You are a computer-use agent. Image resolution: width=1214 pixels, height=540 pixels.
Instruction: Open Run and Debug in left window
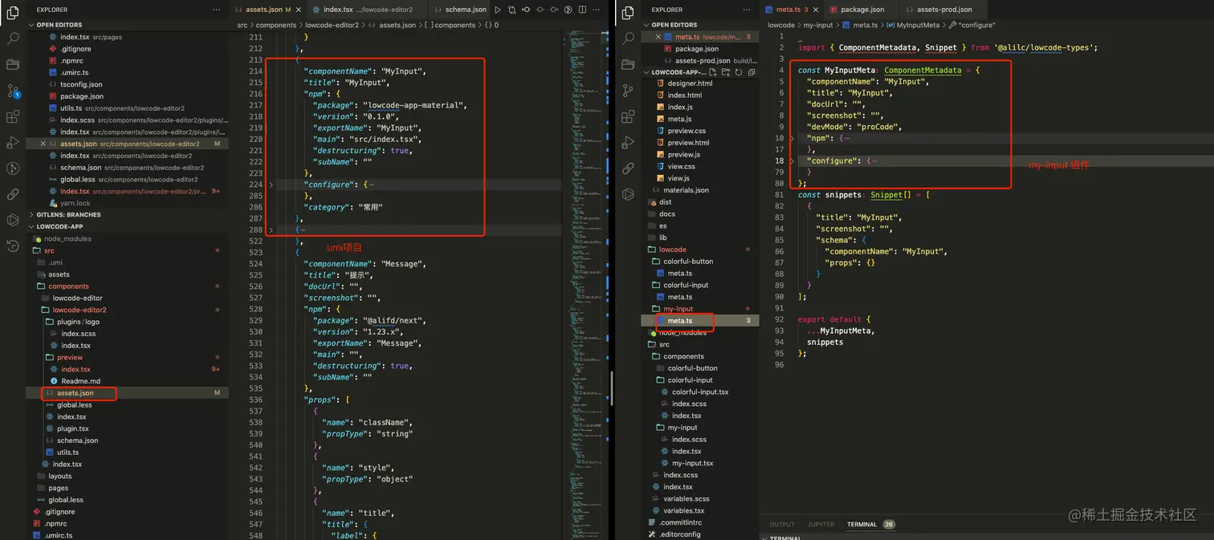[x=12, y=143]
